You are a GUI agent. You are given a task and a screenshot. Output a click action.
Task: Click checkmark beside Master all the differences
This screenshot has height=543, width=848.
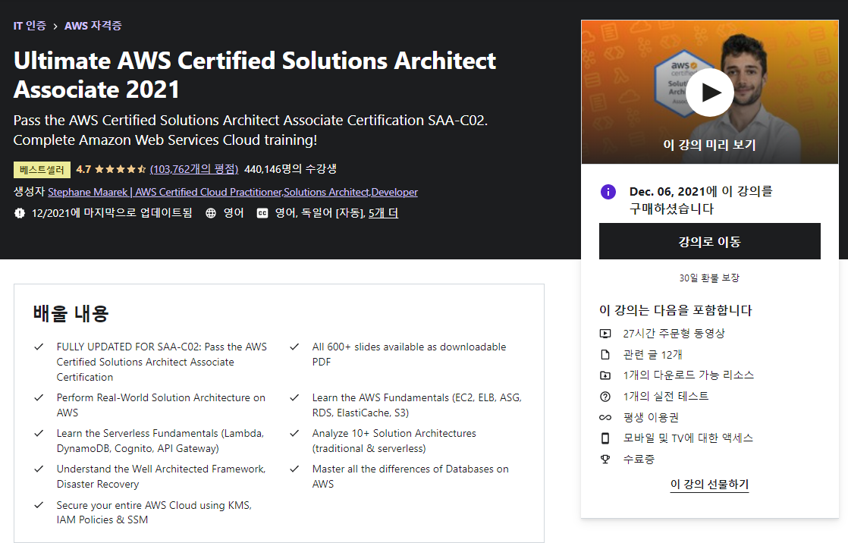point(294,469)
